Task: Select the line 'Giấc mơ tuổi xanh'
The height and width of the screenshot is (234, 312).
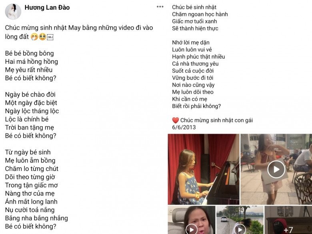Action: point(194,21)
